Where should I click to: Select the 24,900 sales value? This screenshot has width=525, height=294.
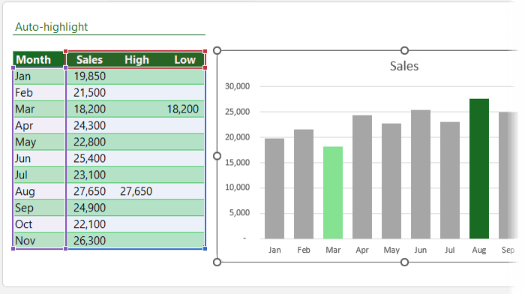[90, 208]
